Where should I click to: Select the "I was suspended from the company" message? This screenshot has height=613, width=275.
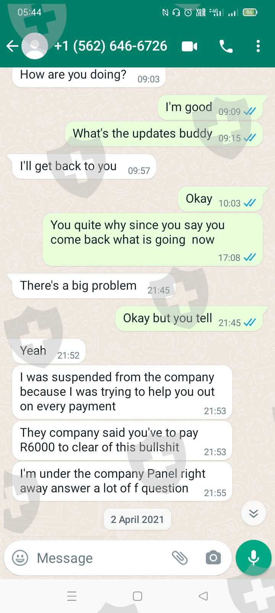[122, 392]
